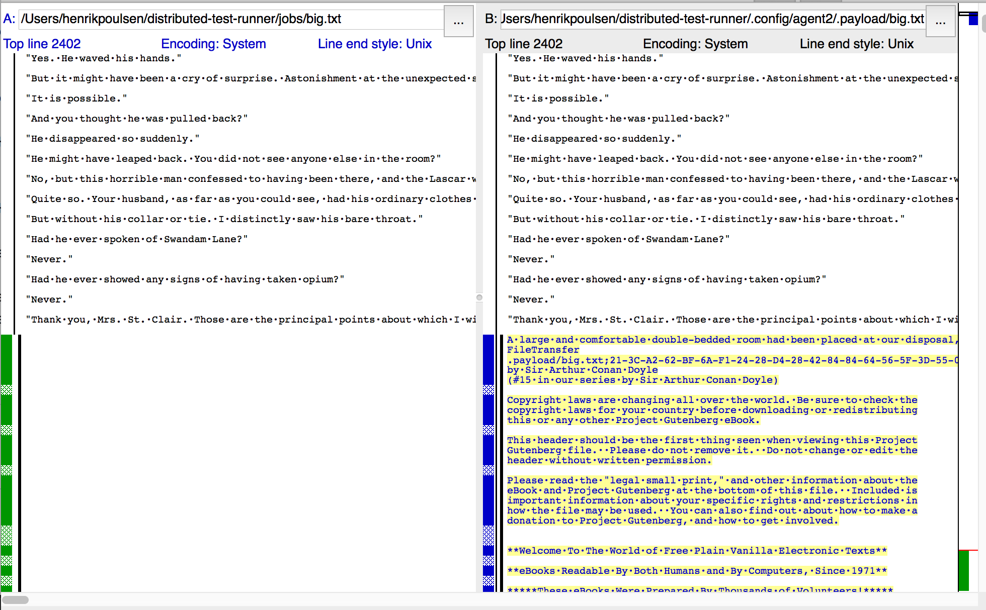986x610 pixels.
Task: Click the "Encoding: System" label in pane A
Action: tap(213, 44)
